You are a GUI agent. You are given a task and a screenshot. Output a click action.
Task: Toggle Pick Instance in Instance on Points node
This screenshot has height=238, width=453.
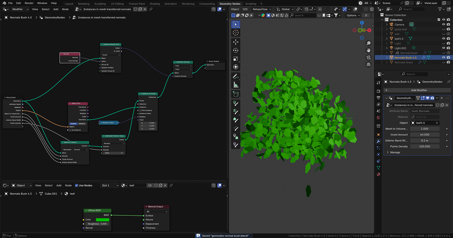pyautogui.click(x=141, y=110)
